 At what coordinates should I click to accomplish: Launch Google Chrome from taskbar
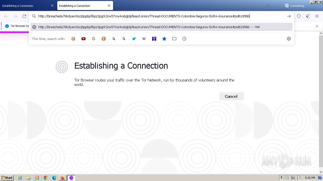[46, 178]
